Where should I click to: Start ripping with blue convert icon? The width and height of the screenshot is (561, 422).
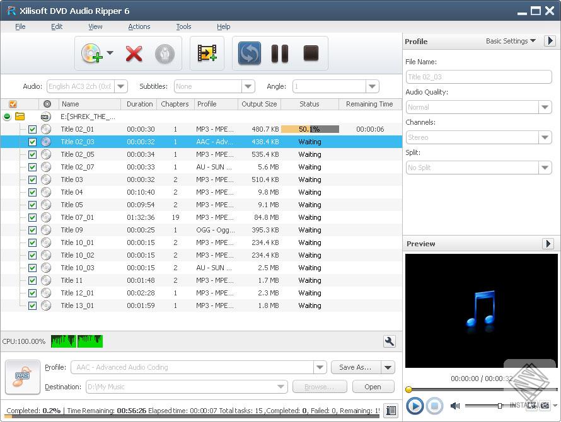point(248,54)
